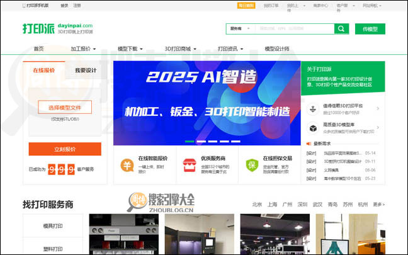
Task: Select the fourth carousel indicator dash
Action: (x=224, y=141)
